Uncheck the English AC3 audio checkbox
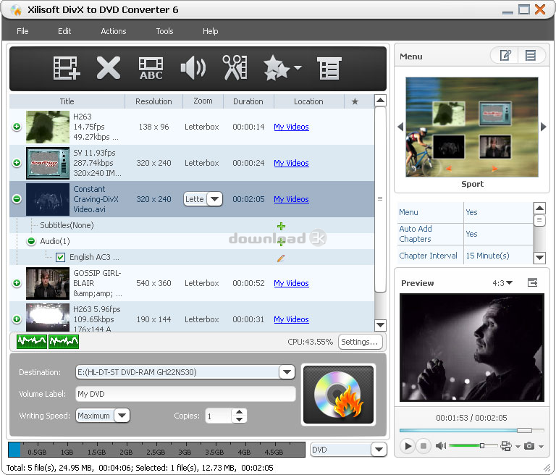The height and width of the screenshot is (475, 556). coord(60,257)
